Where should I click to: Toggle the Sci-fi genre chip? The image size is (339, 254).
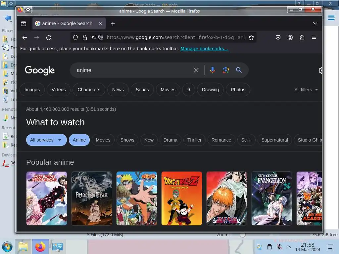tap(246, 140)
